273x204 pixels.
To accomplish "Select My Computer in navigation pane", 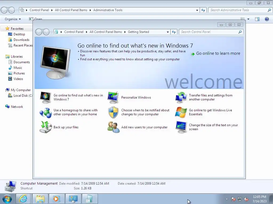I will tap(21, 90).
